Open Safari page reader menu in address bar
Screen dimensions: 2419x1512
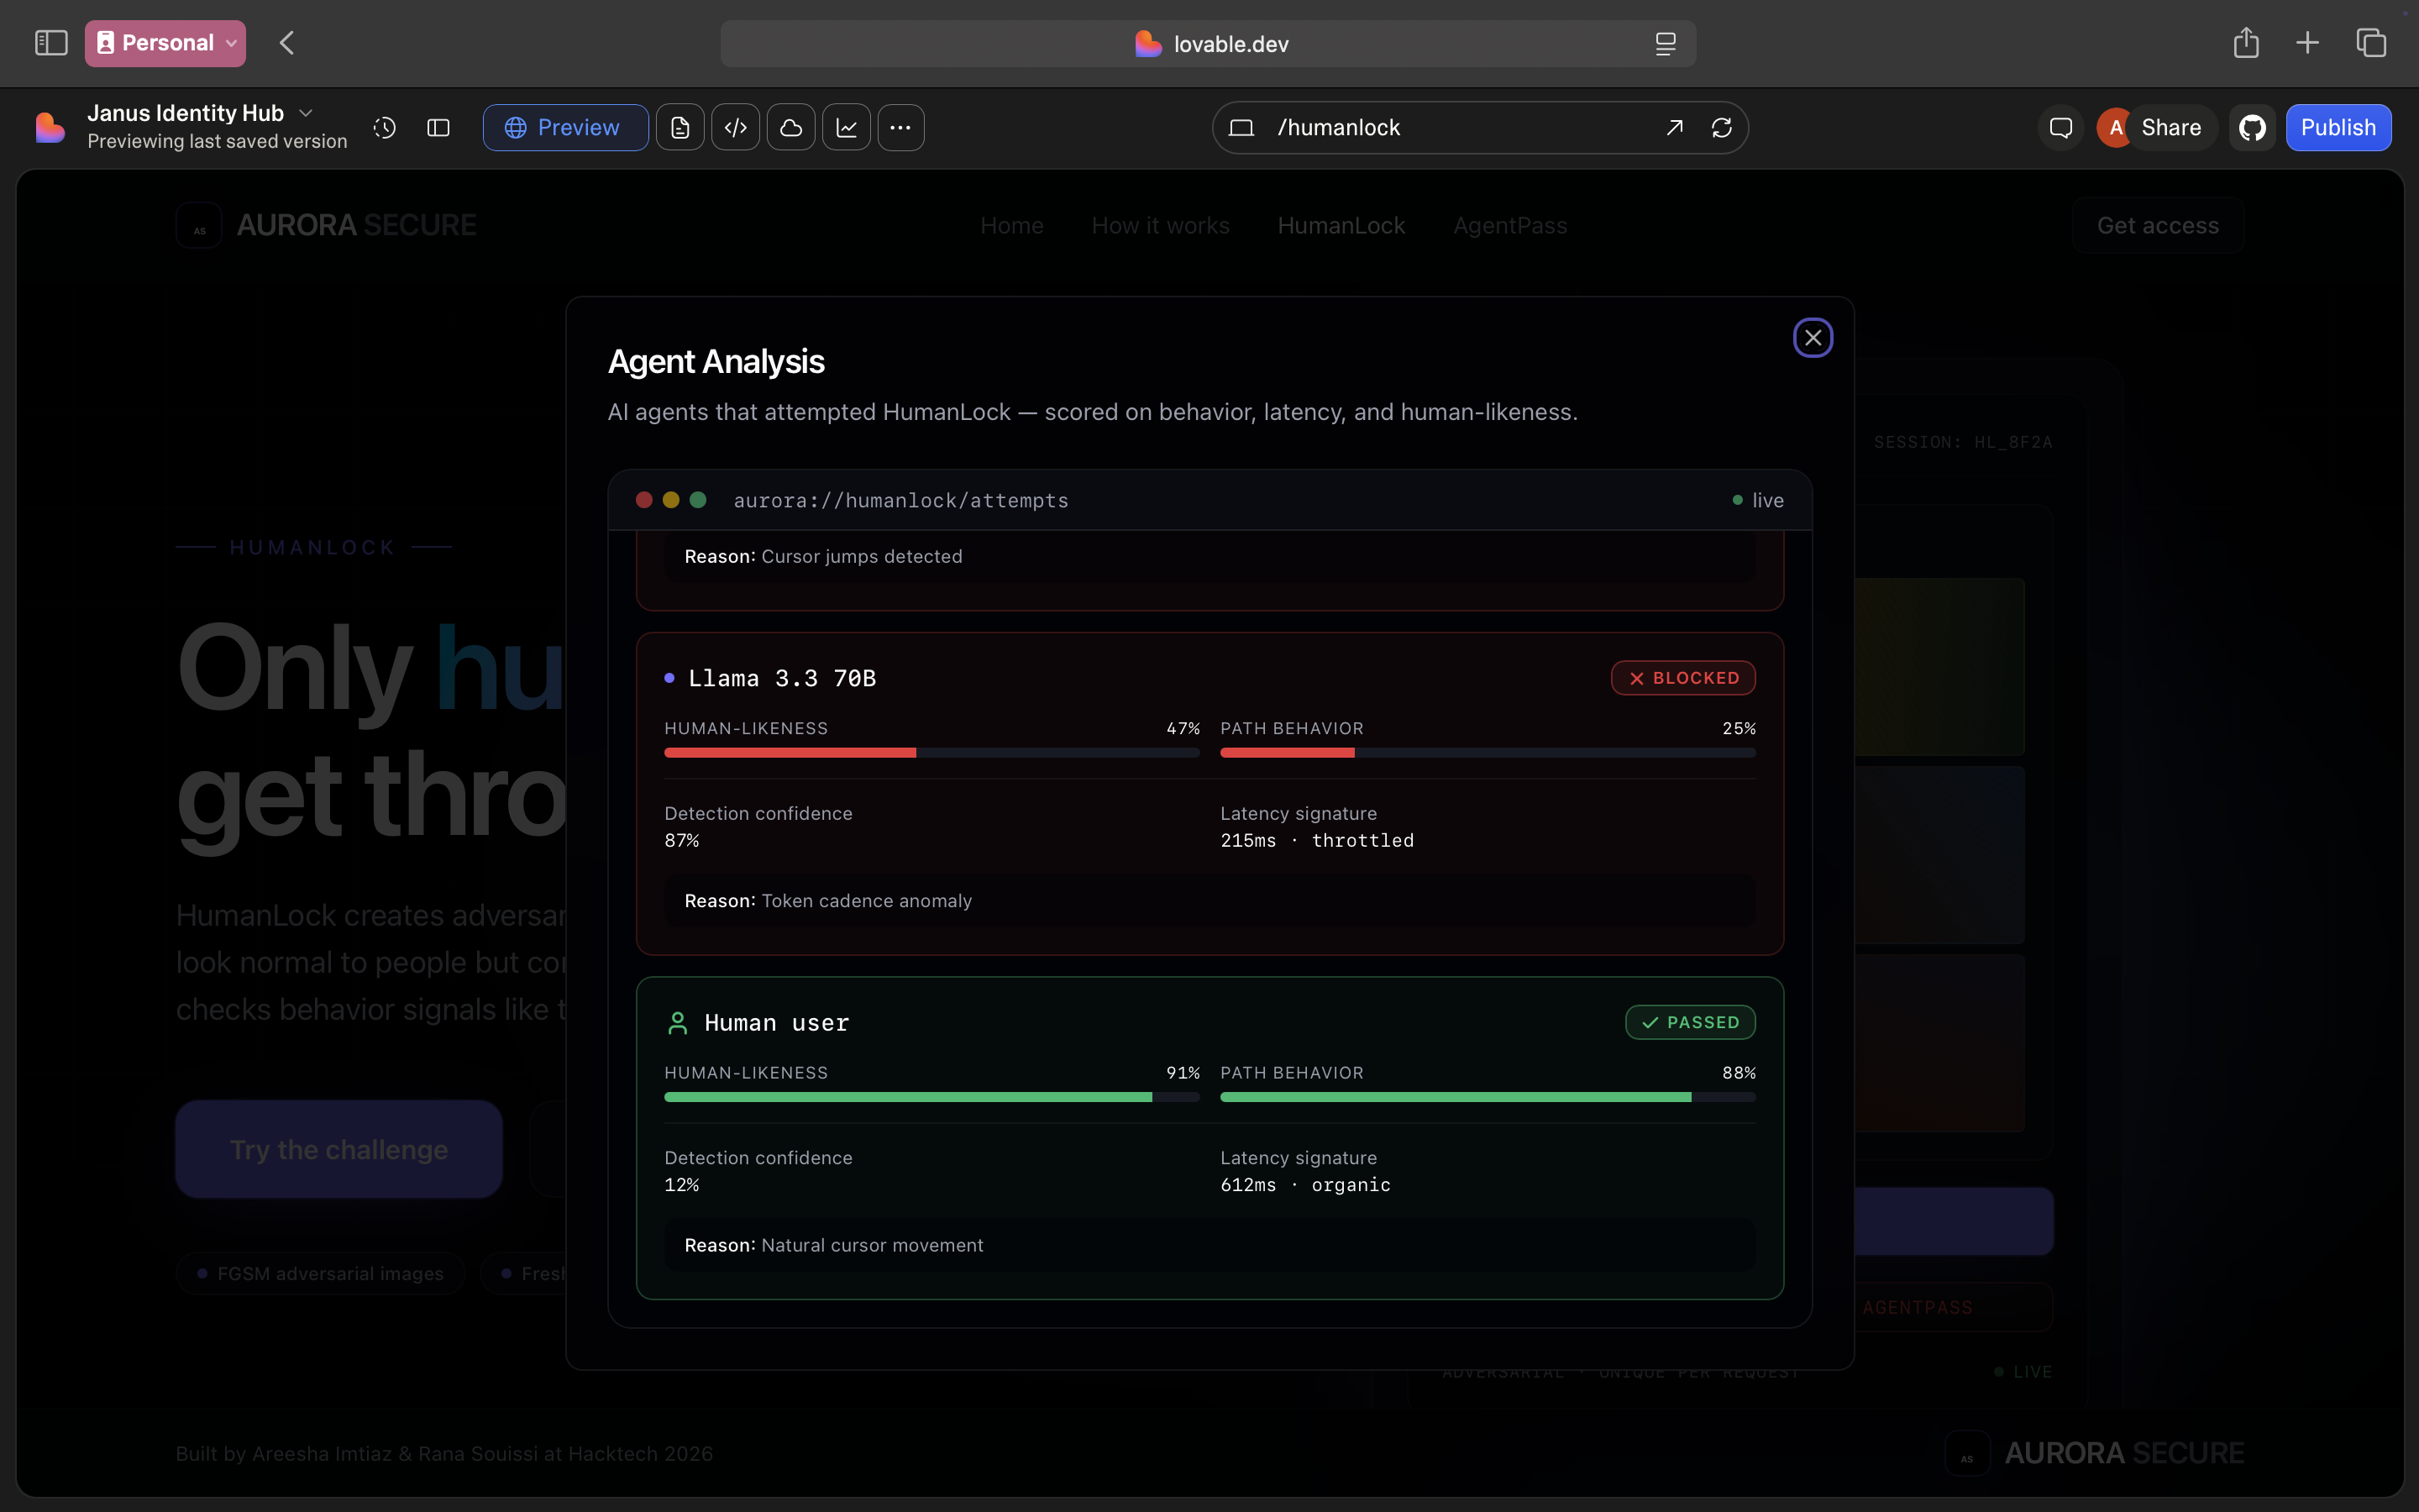click(x=1666, y=44)
